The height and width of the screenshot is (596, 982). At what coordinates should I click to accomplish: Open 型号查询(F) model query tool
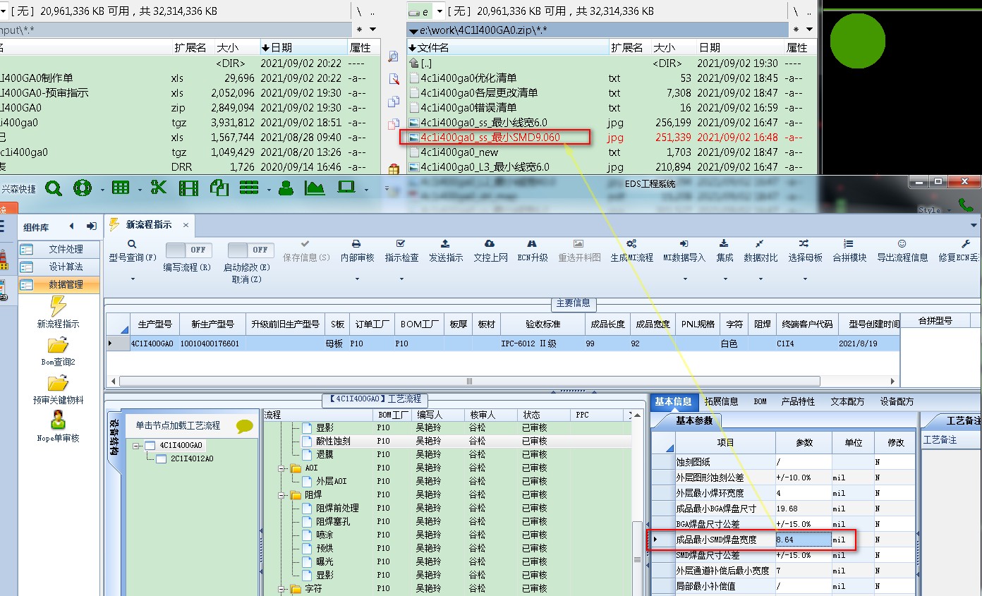pyautogui.click(x=133, y=251)
